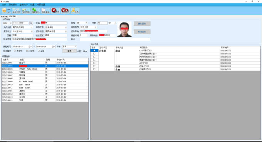The height and width of the screenshot is (142, 262).
Task: Select the list row PARK YOSEP
Action: [x=45, y=88]
